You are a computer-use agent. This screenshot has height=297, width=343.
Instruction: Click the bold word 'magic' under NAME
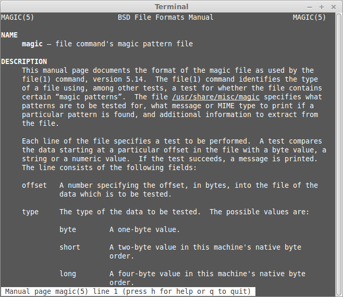click(x=32, y=44)
